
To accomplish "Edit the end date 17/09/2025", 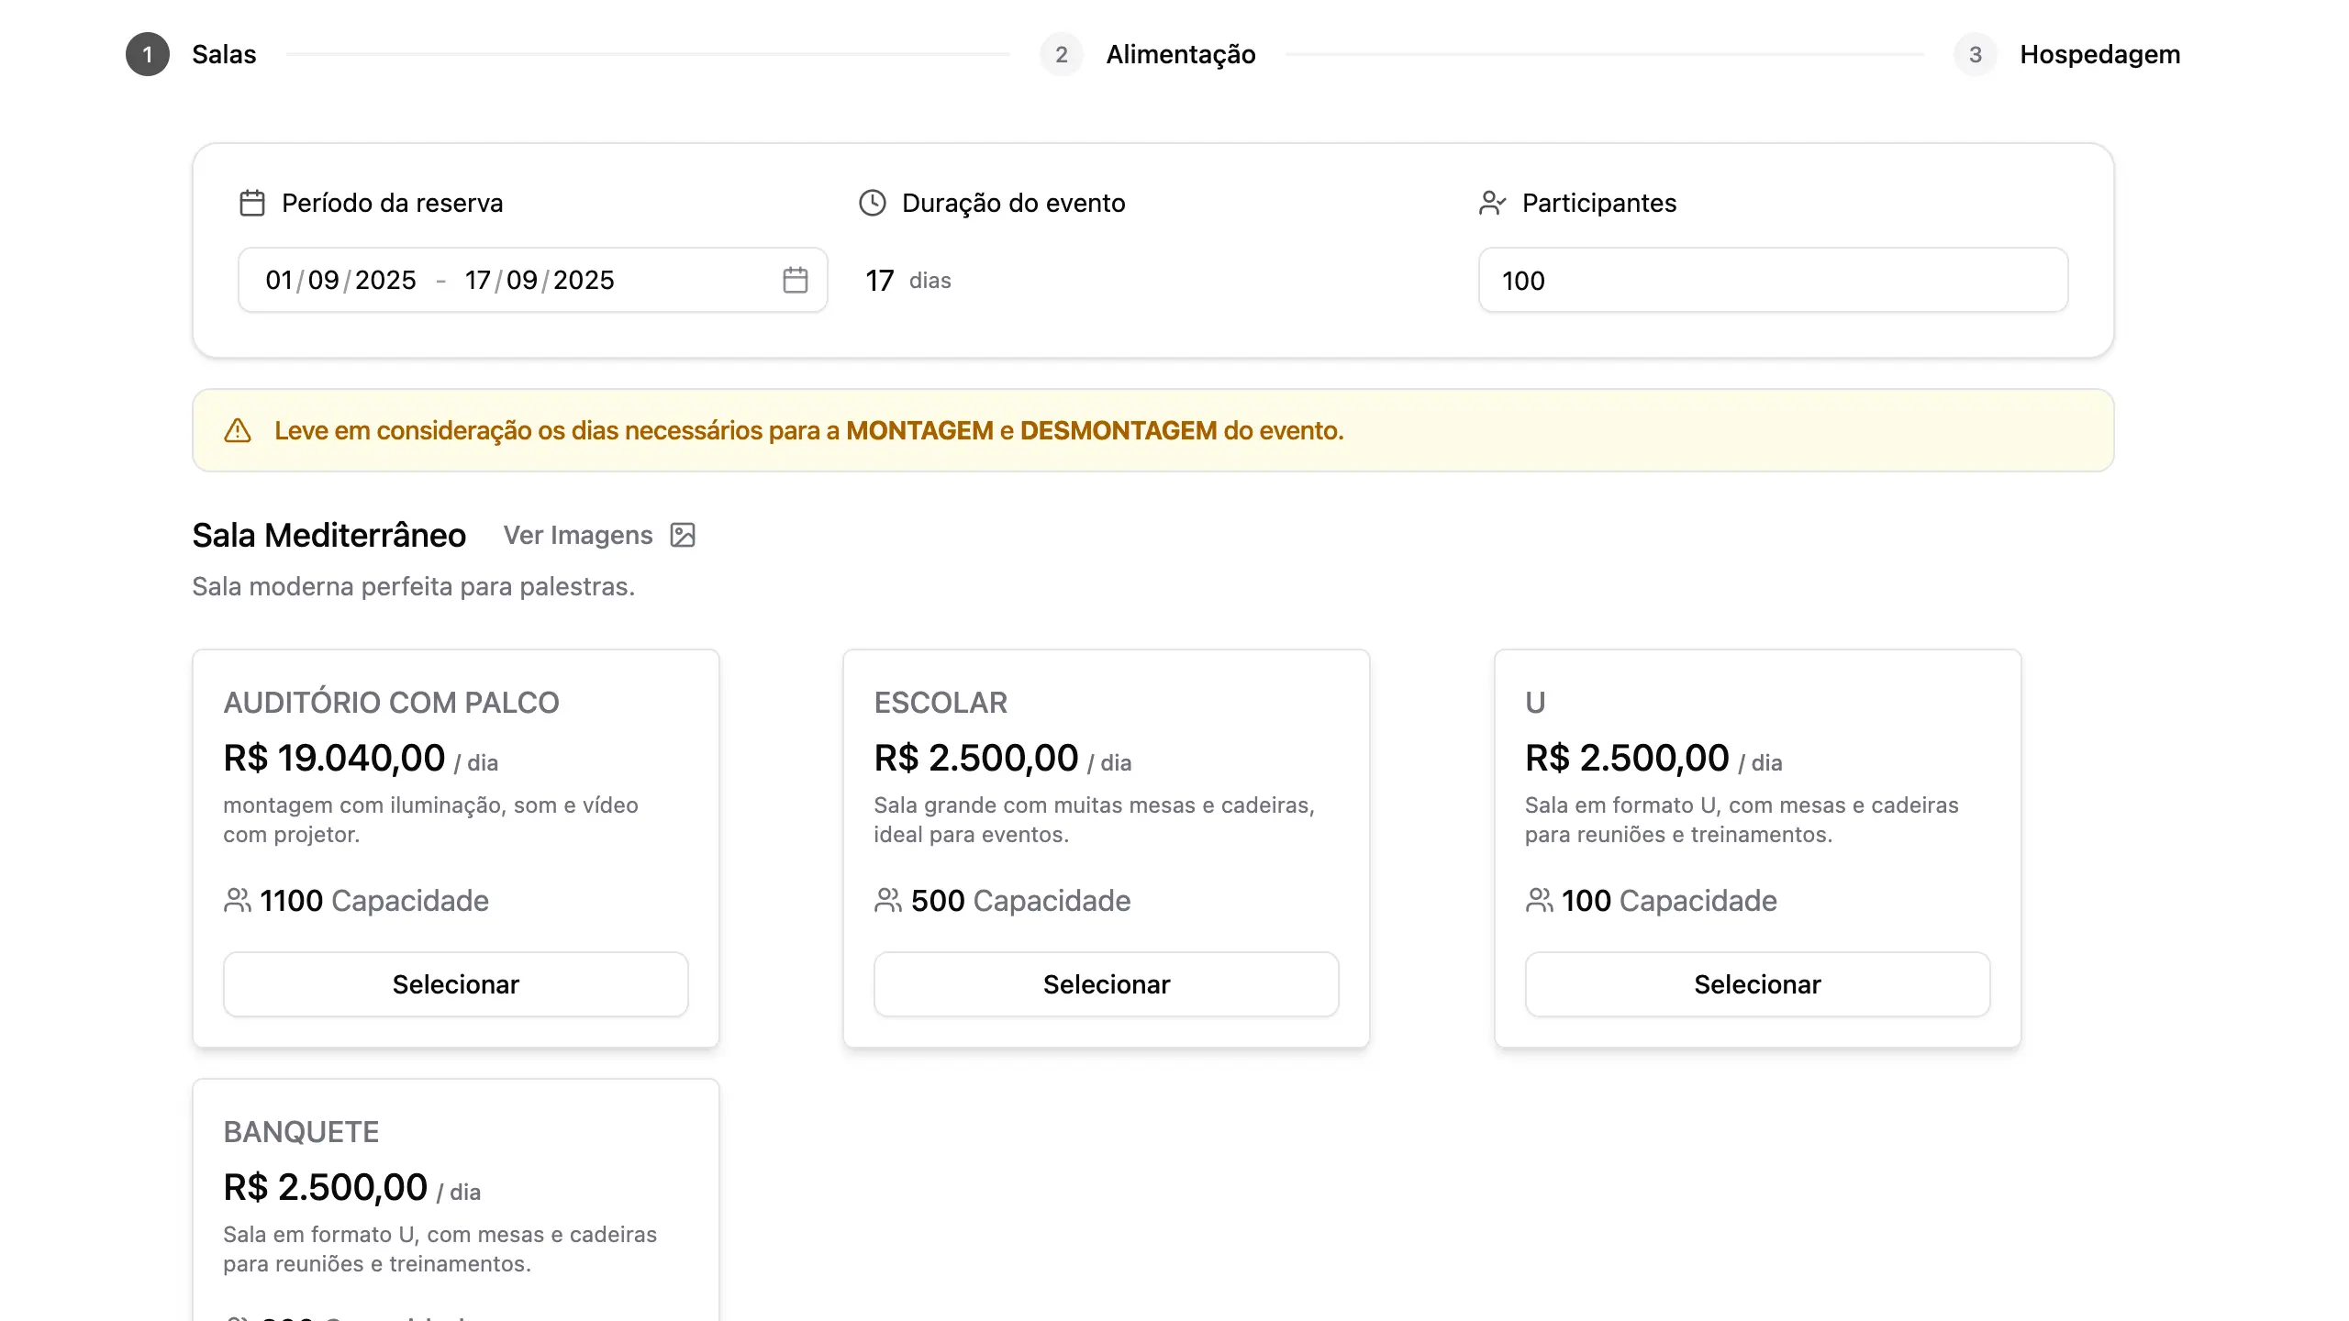I will click(539, 280).
